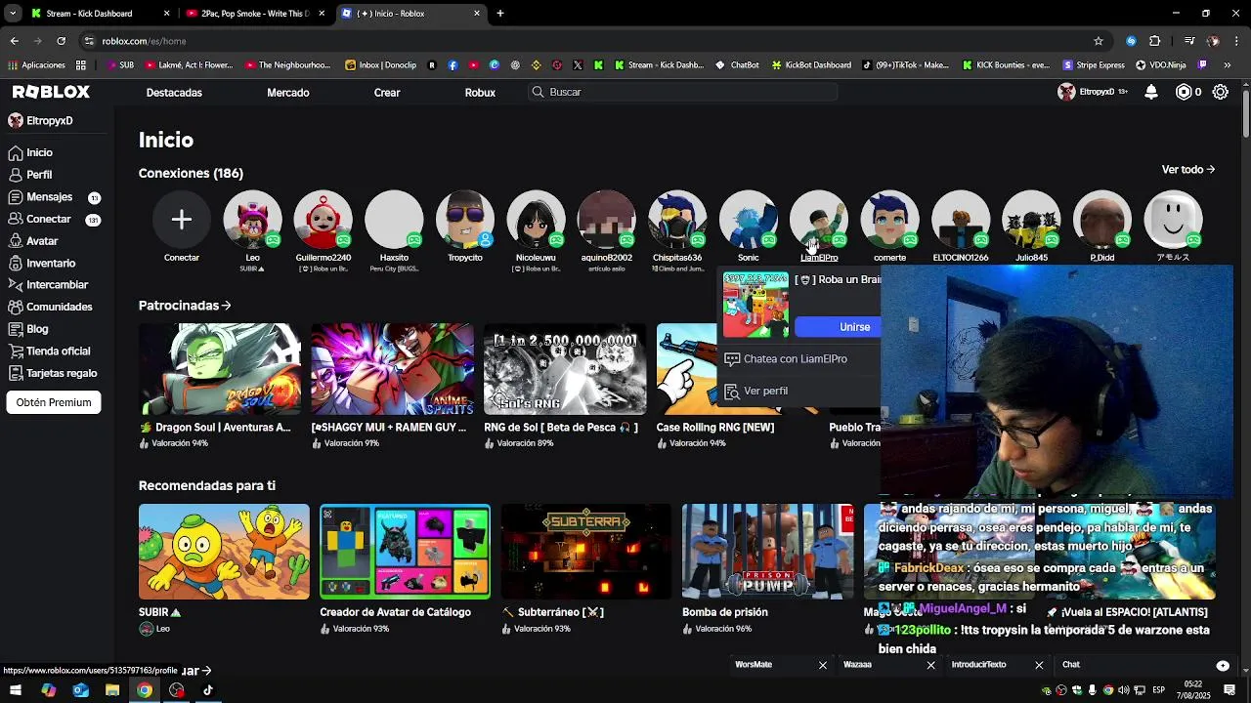Open Comunidades in the left sidebar
Screen dimensions: 1251x703
pos(59,307)
